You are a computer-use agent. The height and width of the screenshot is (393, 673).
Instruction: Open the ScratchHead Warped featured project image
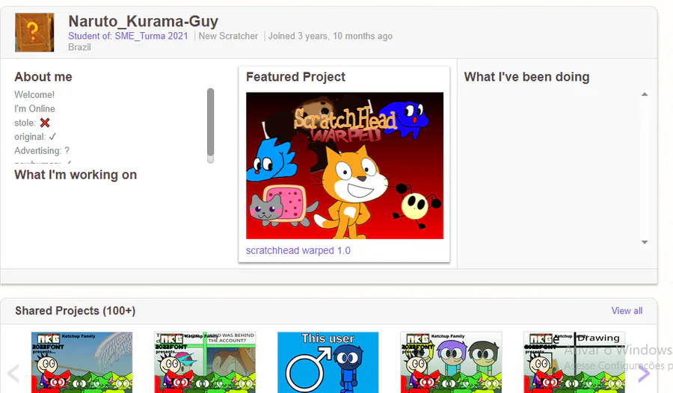(345, 166)
